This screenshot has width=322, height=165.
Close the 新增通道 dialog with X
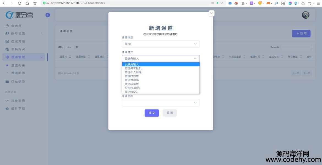211,13
